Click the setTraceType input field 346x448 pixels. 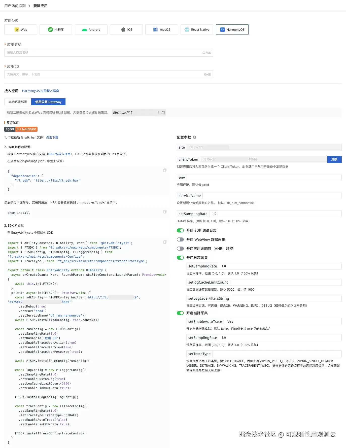click(x=277, y=354)
